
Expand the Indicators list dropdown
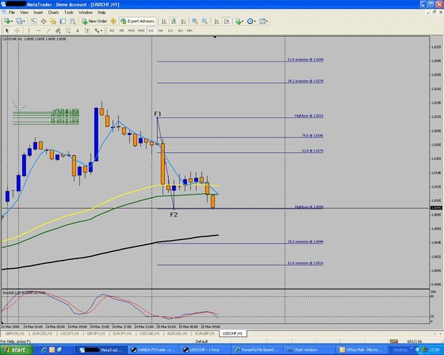tap(243, 21)
